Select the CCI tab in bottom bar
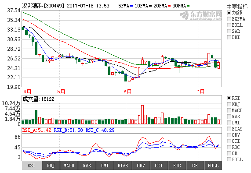The image size is (251, 173). [159, 166]
